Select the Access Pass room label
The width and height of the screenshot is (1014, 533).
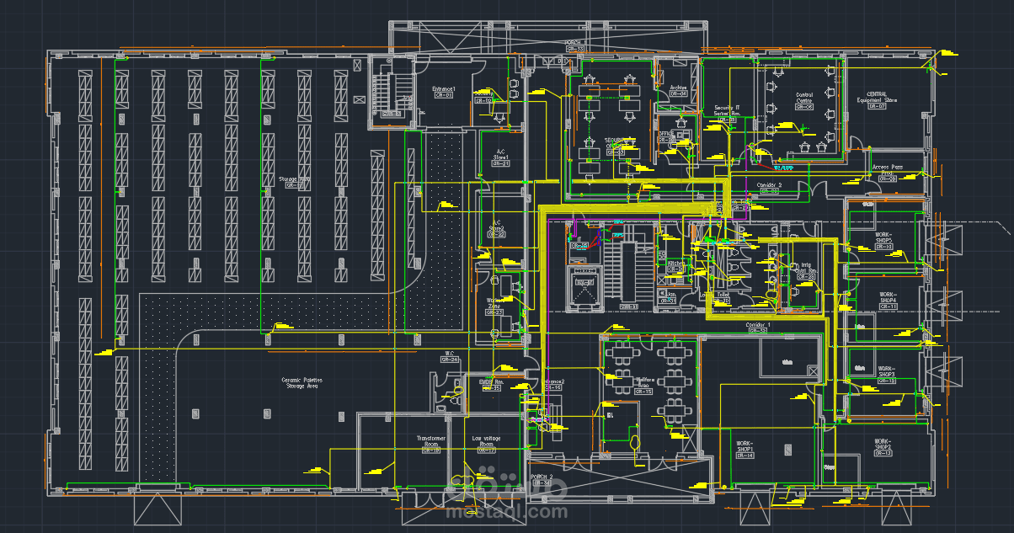[888, 172]
